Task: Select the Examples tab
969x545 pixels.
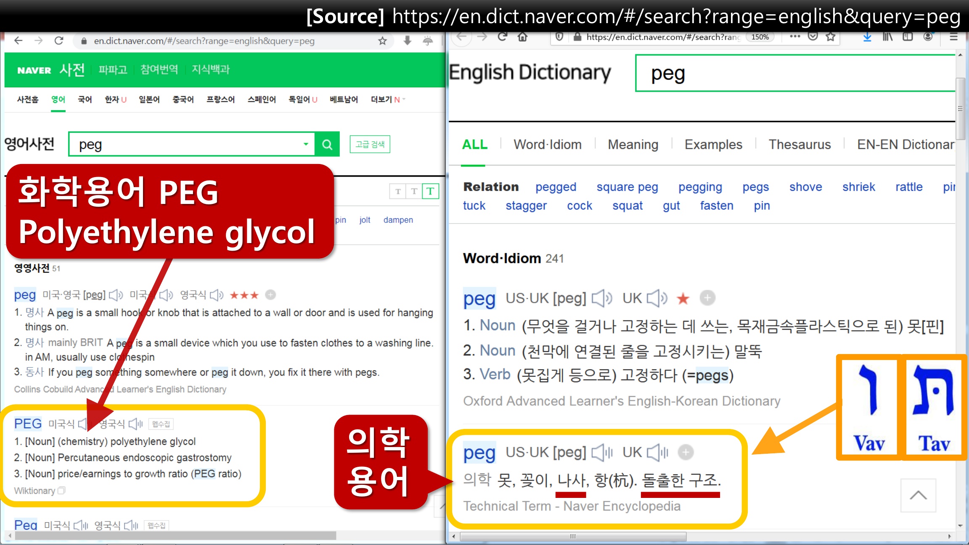Action: [x=713, y=145]
